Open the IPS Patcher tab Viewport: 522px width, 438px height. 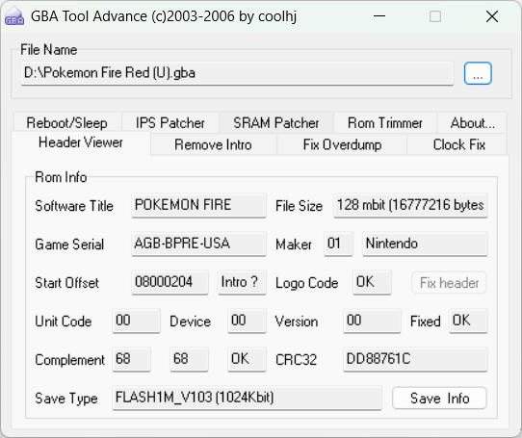[170, 123]
